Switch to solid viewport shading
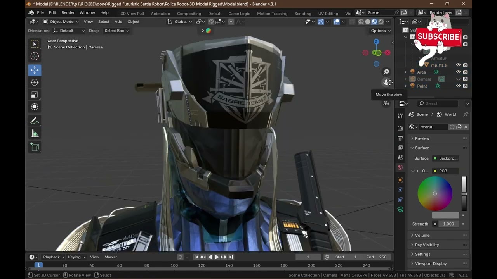 click(367, 22)
